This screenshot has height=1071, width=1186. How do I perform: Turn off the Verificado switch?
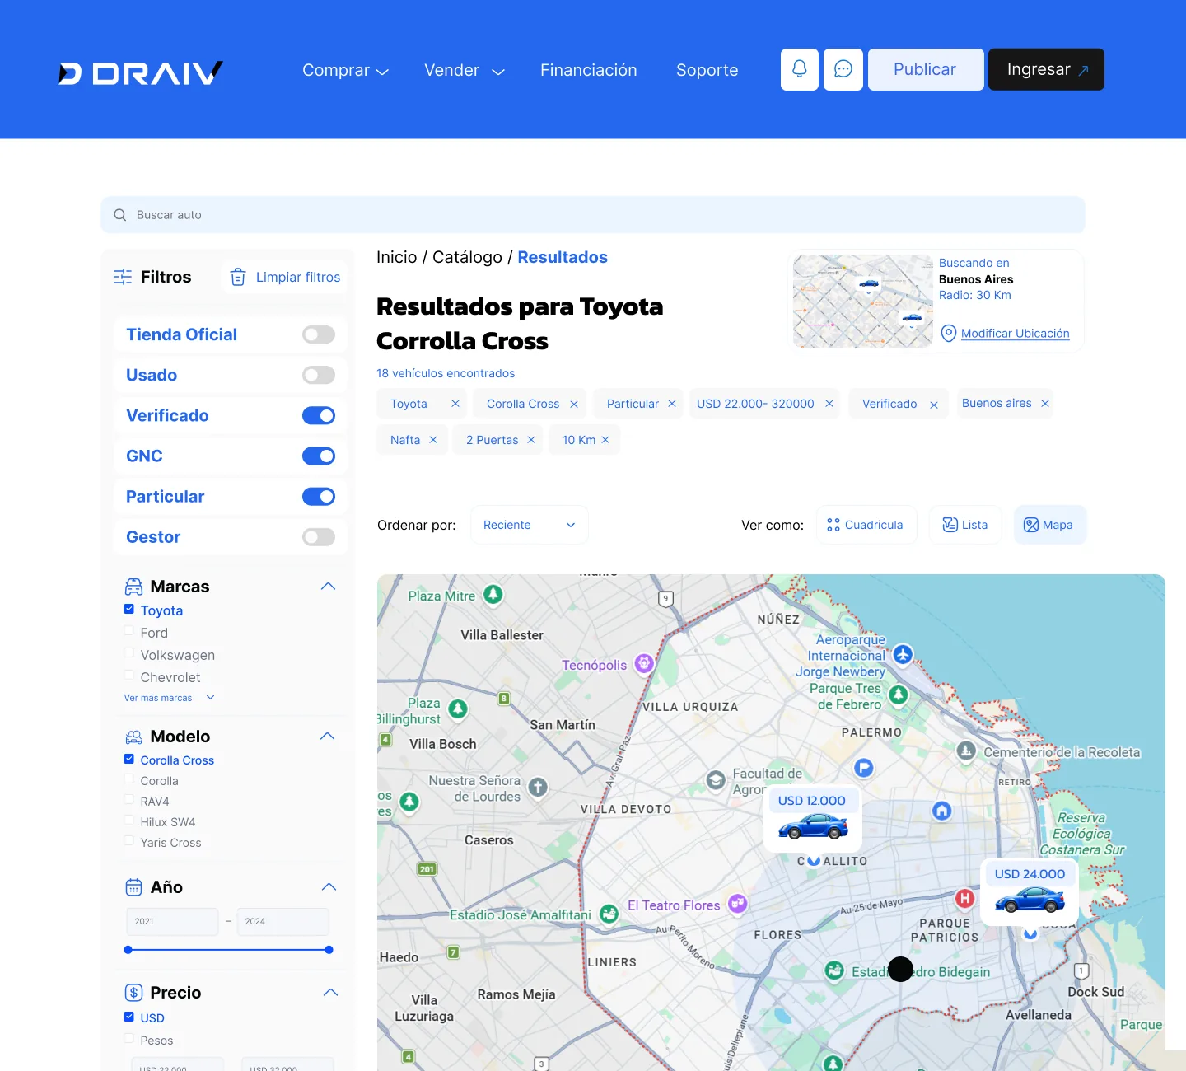tap(319, 415)
